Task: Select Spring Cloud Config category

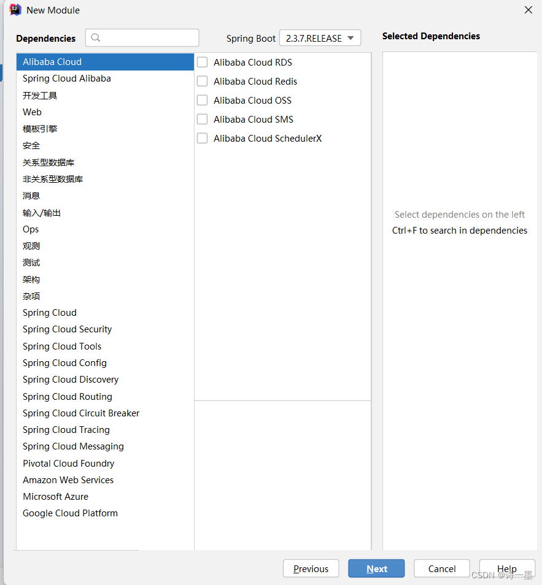Action: click(x=105, y=363)
